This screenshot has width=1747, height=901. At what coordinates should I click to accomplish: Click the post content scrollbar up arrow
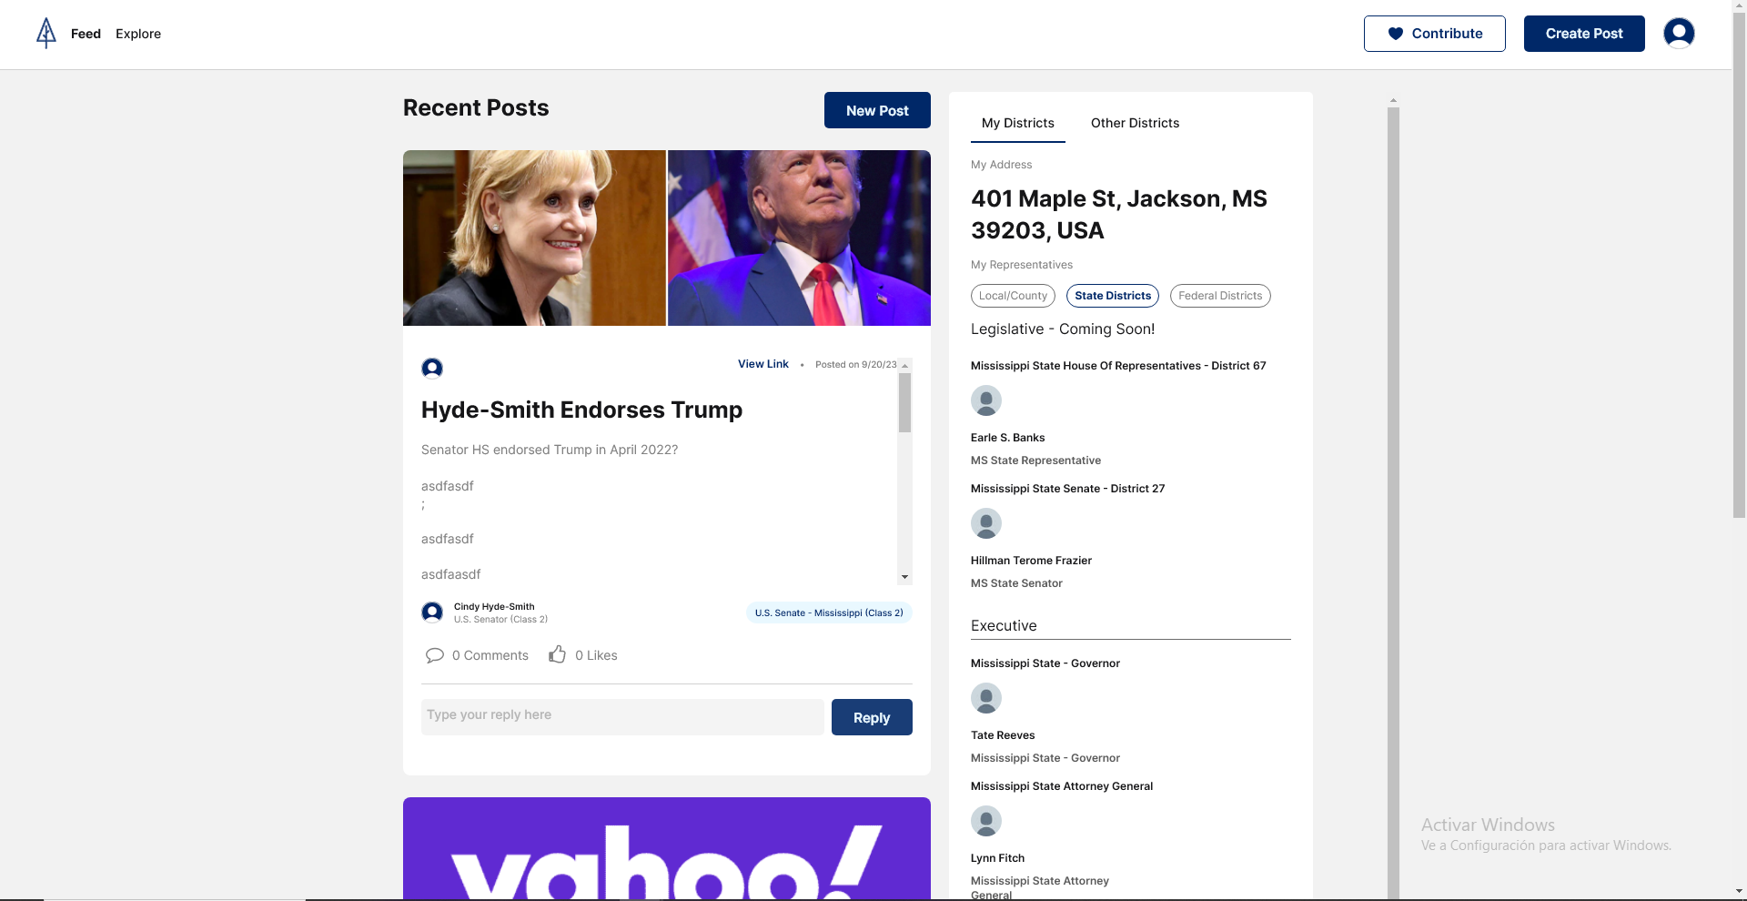click(x=904, y=365)
